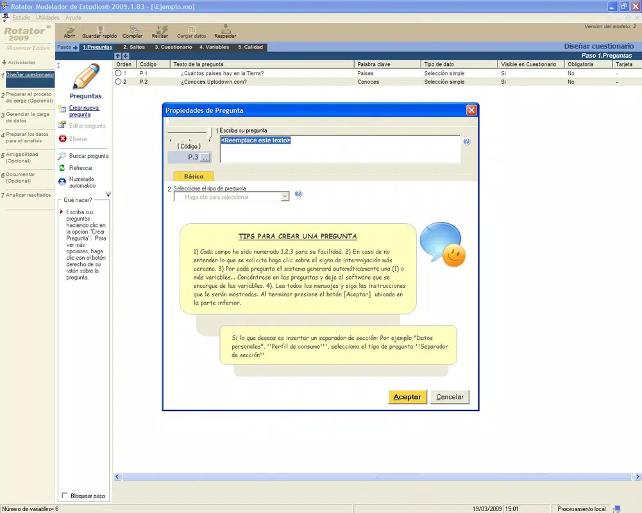Click the Crear nueva pregunta icon
642x513 pixels.
62,109
